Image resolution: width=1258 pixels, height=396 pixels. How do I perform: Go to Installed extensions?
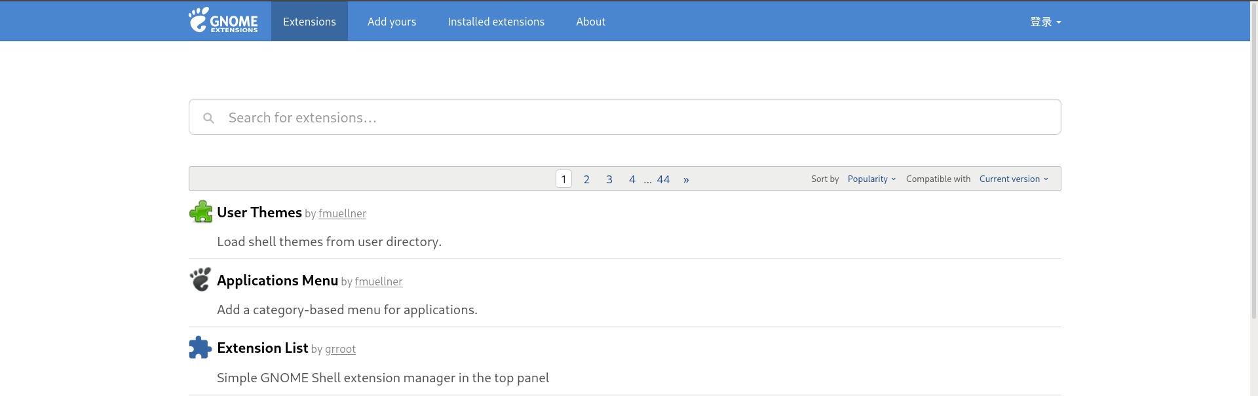[496, 22]
